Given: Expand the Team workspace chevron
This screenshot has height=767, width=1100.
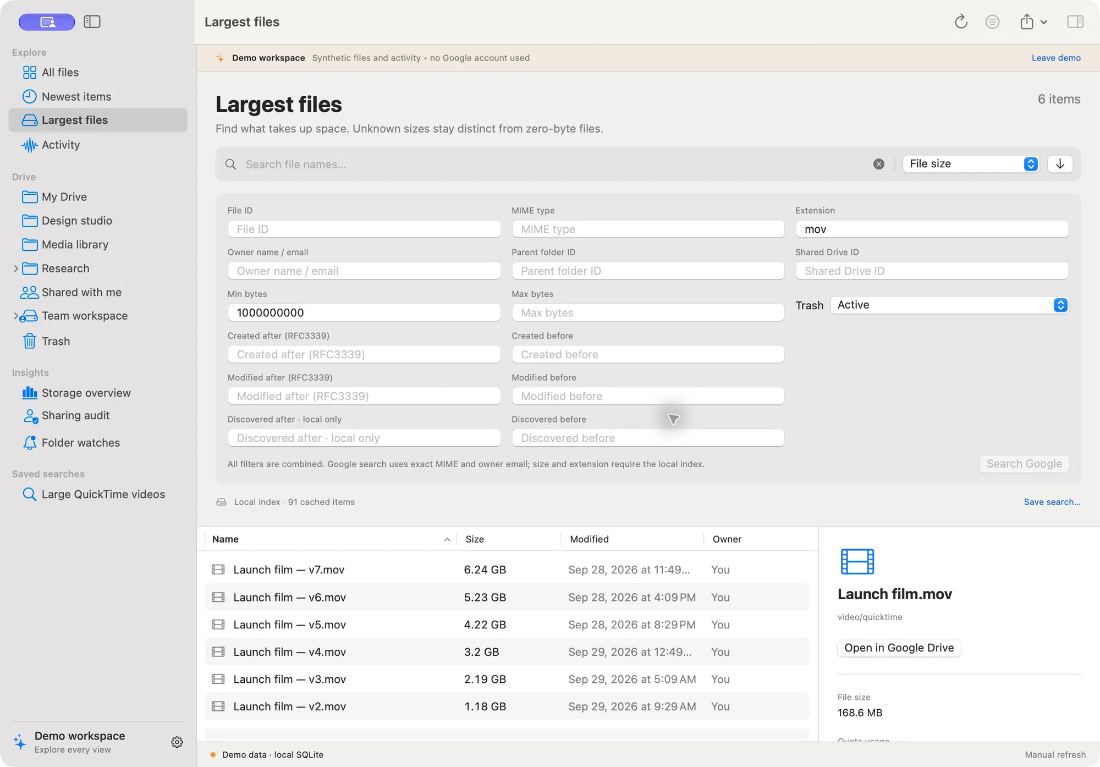Looking at the screenshot, I should [x=15, y=316].
